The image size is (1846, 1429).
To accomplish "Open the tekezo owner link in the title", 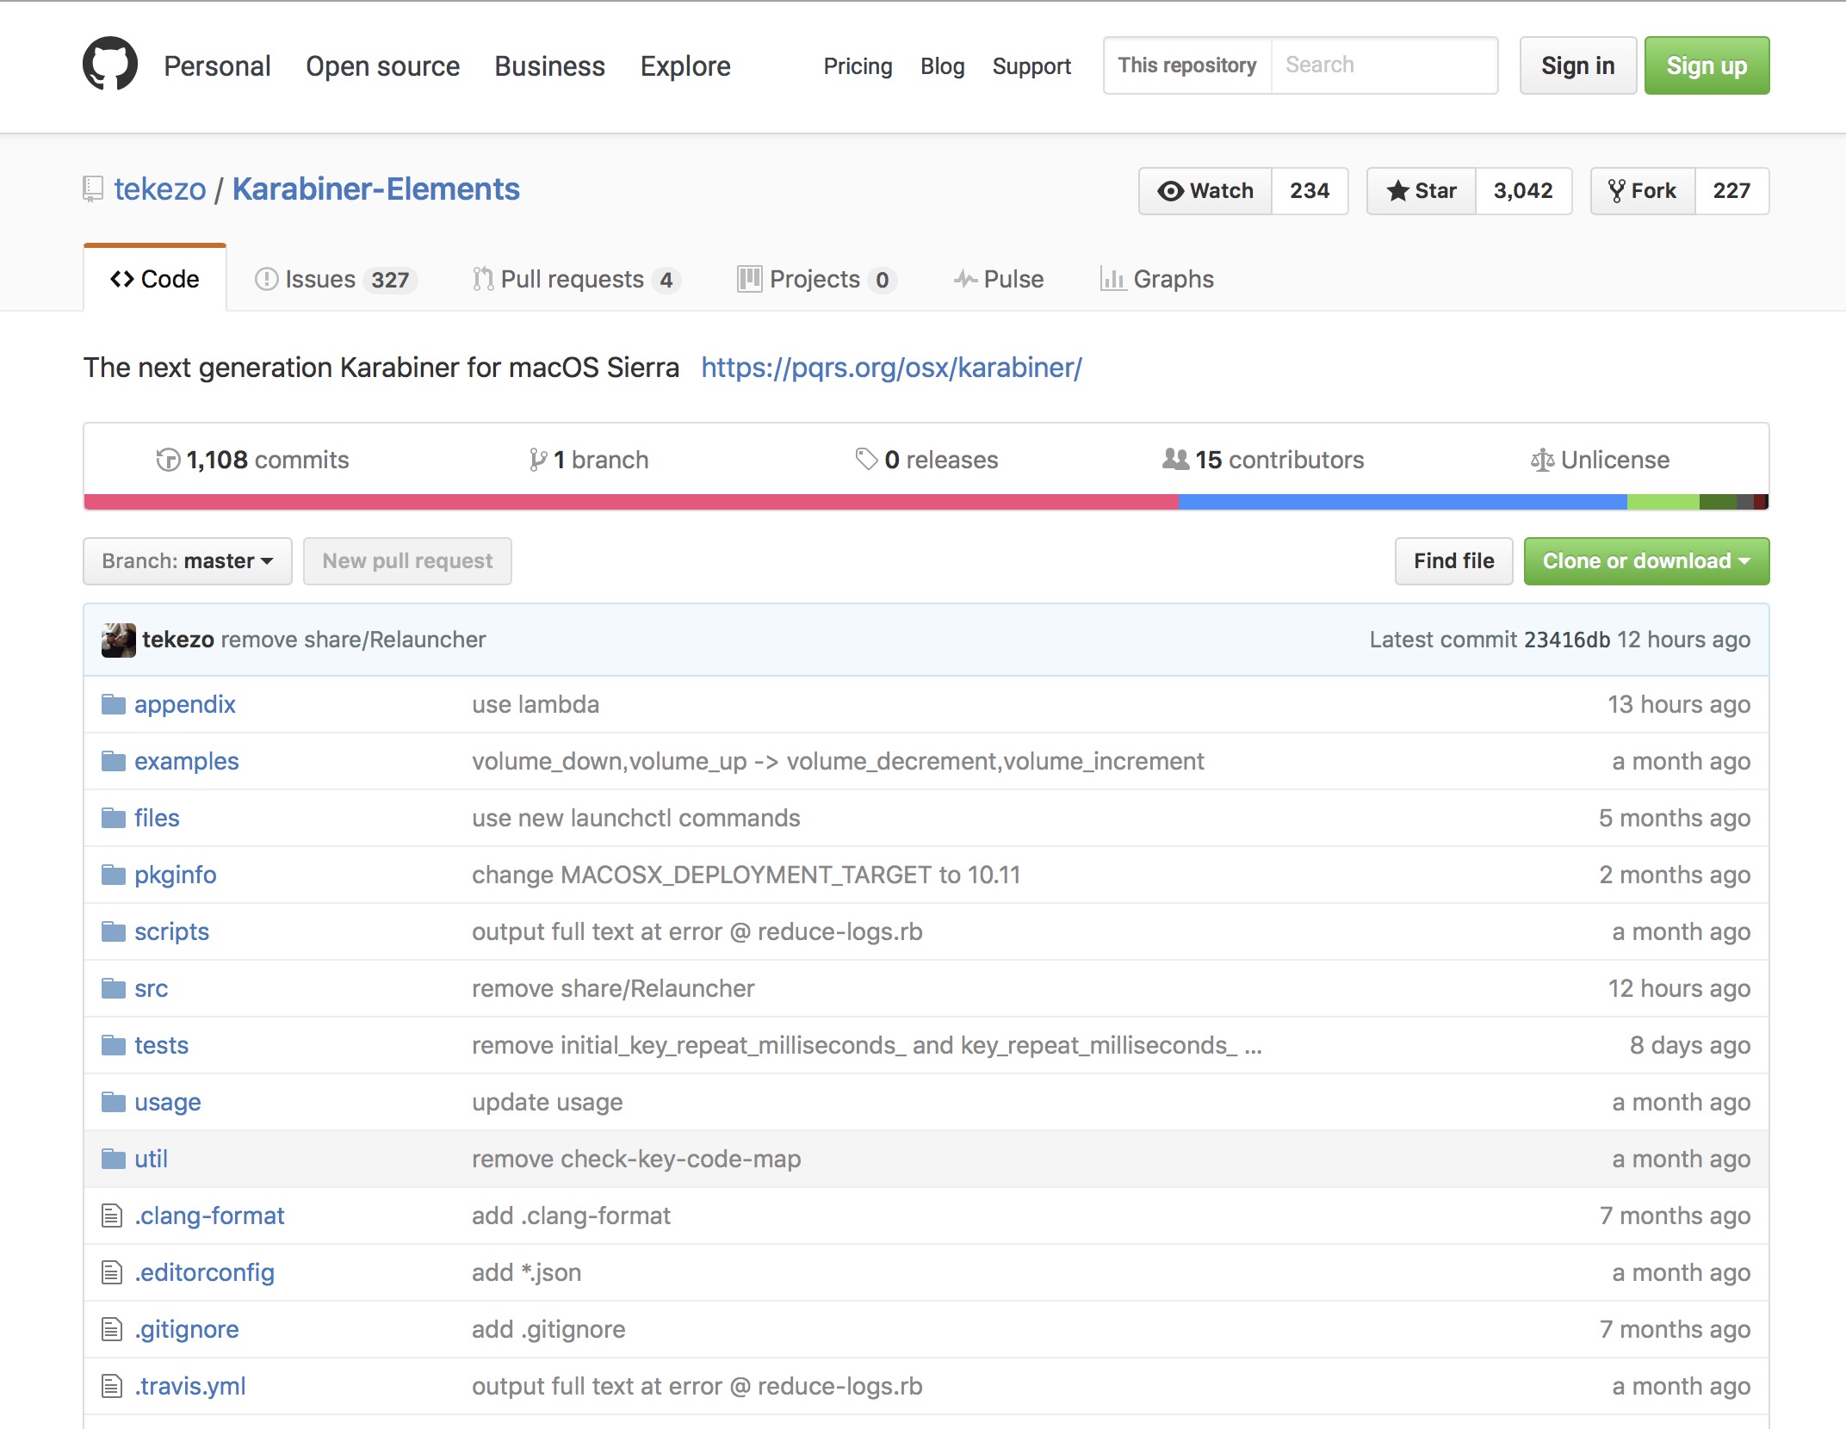I will click(160, 189).
